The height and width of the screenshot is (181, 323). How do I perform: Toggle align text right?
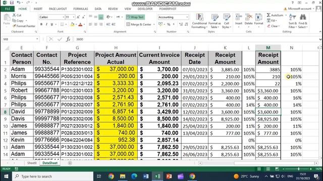coord(101,25)
